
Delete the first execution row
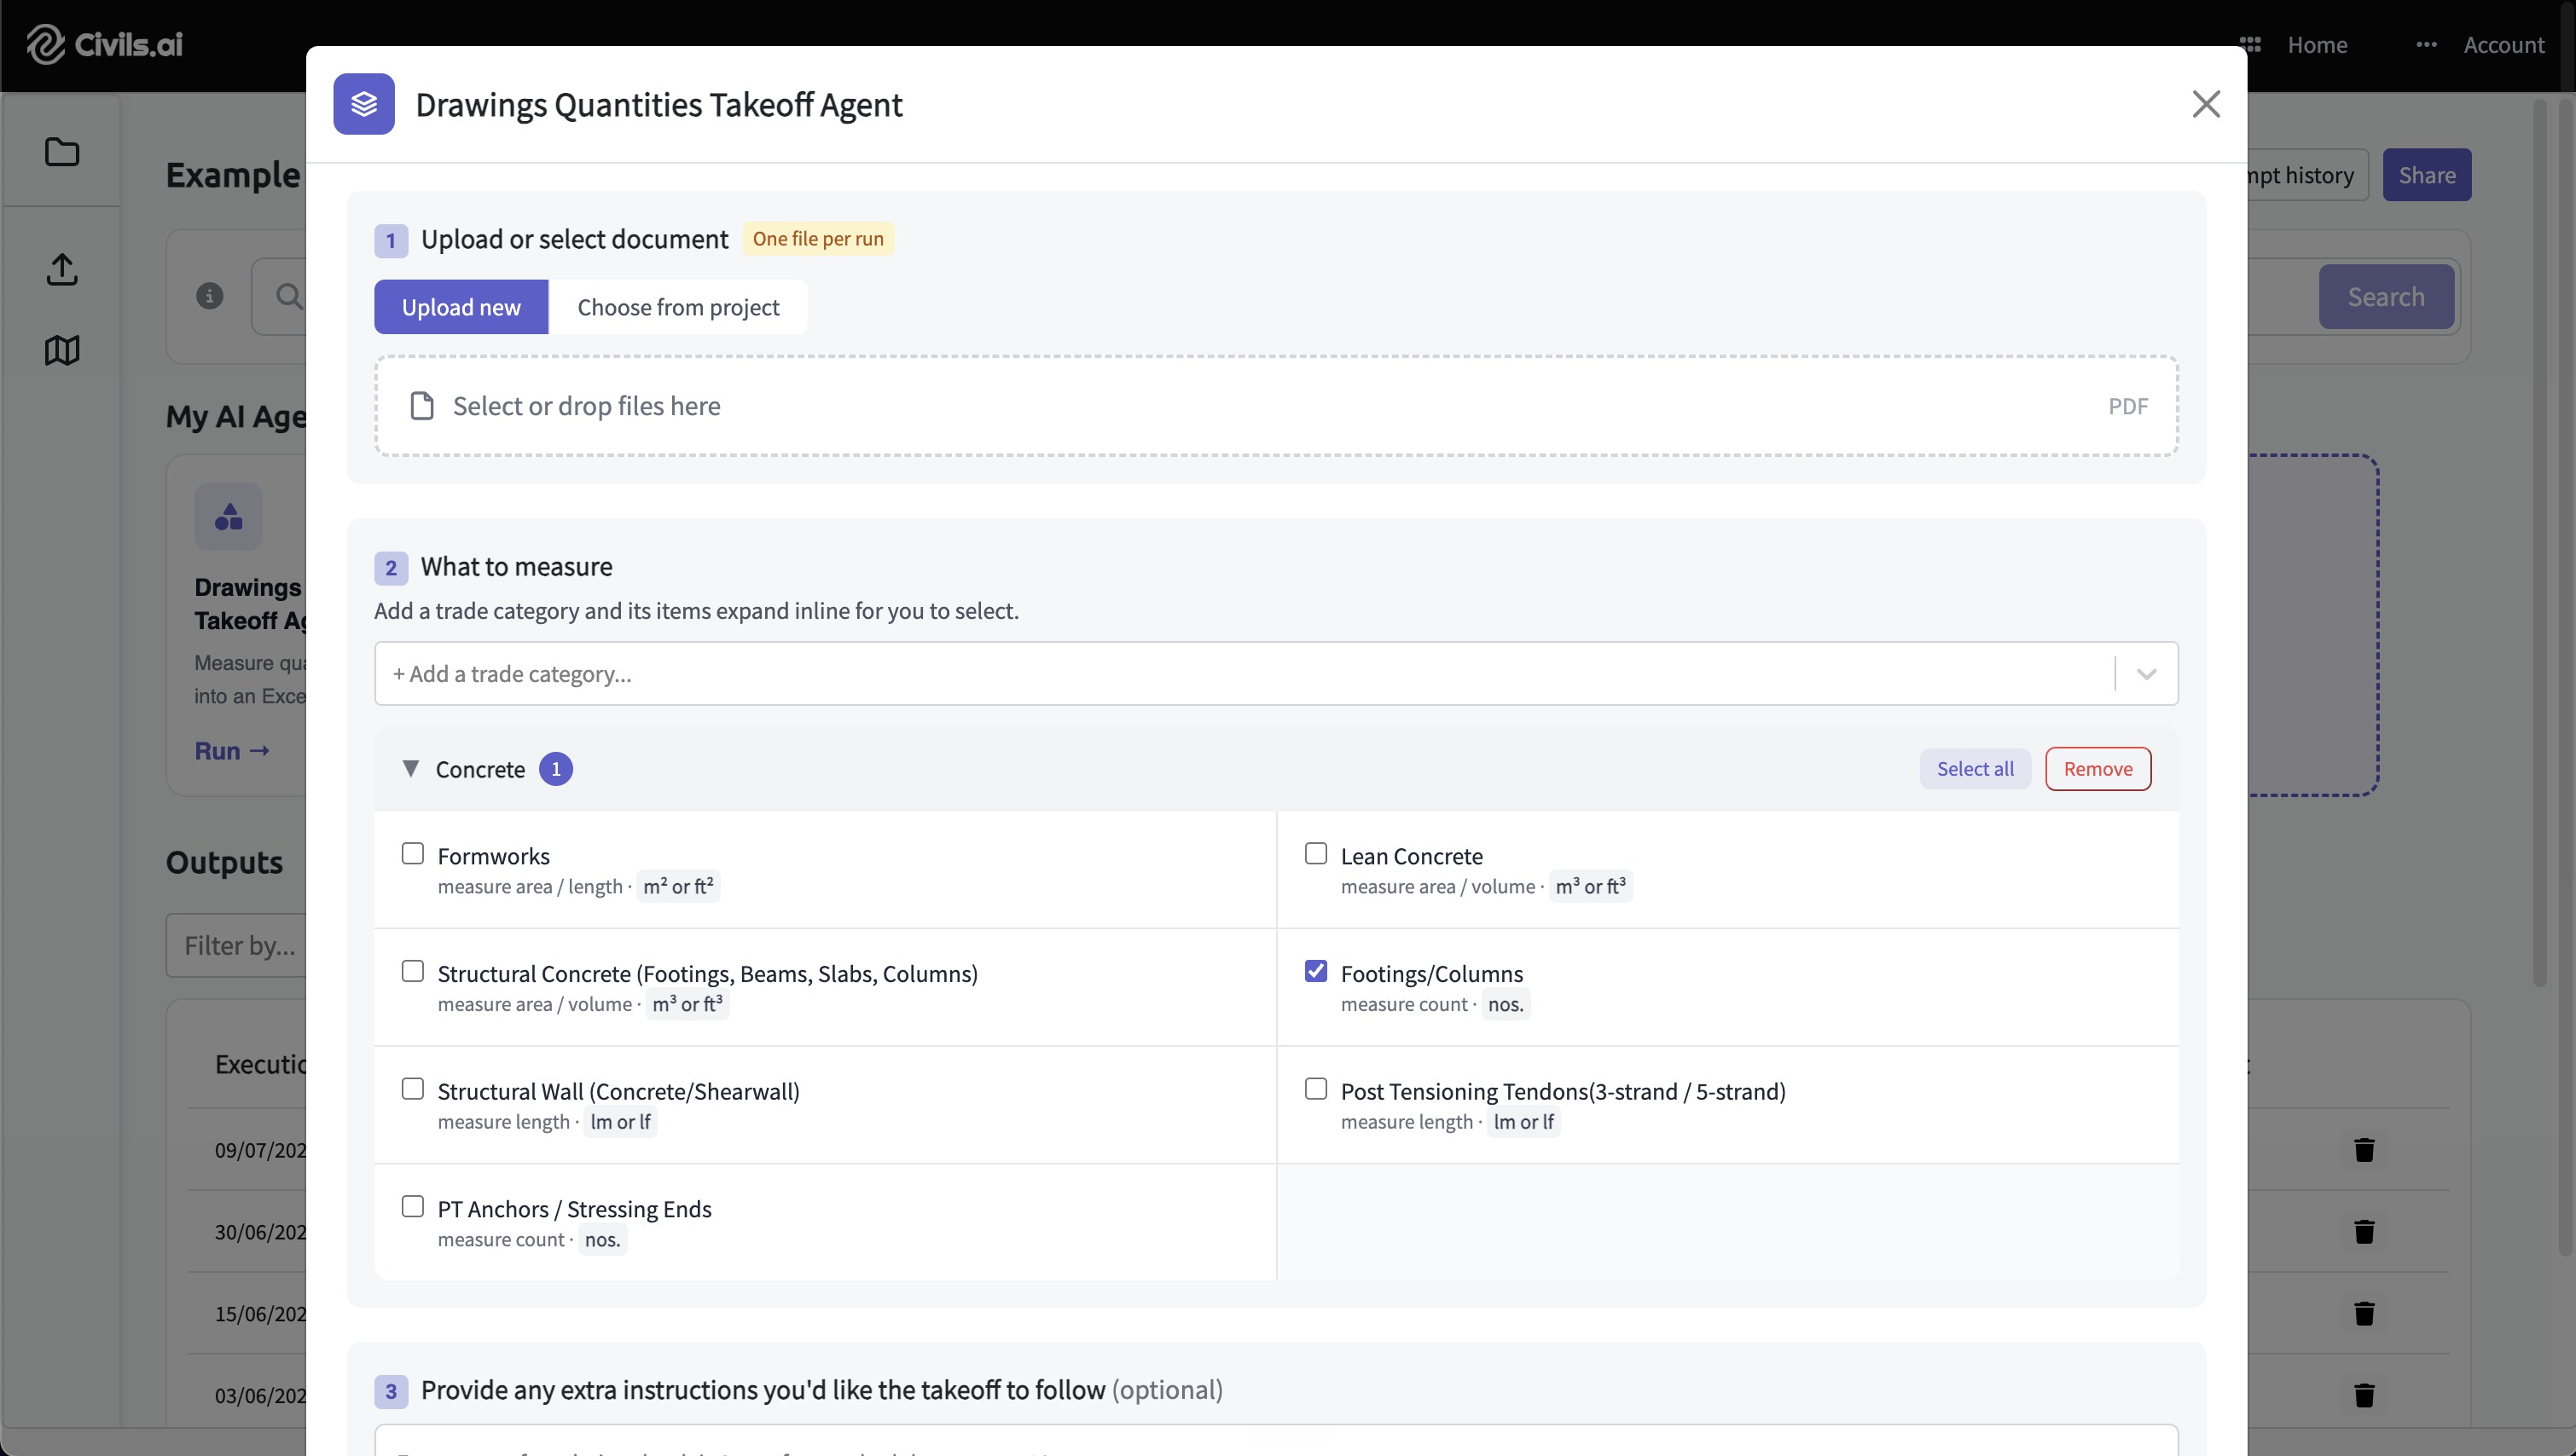coord(2364,1150)
